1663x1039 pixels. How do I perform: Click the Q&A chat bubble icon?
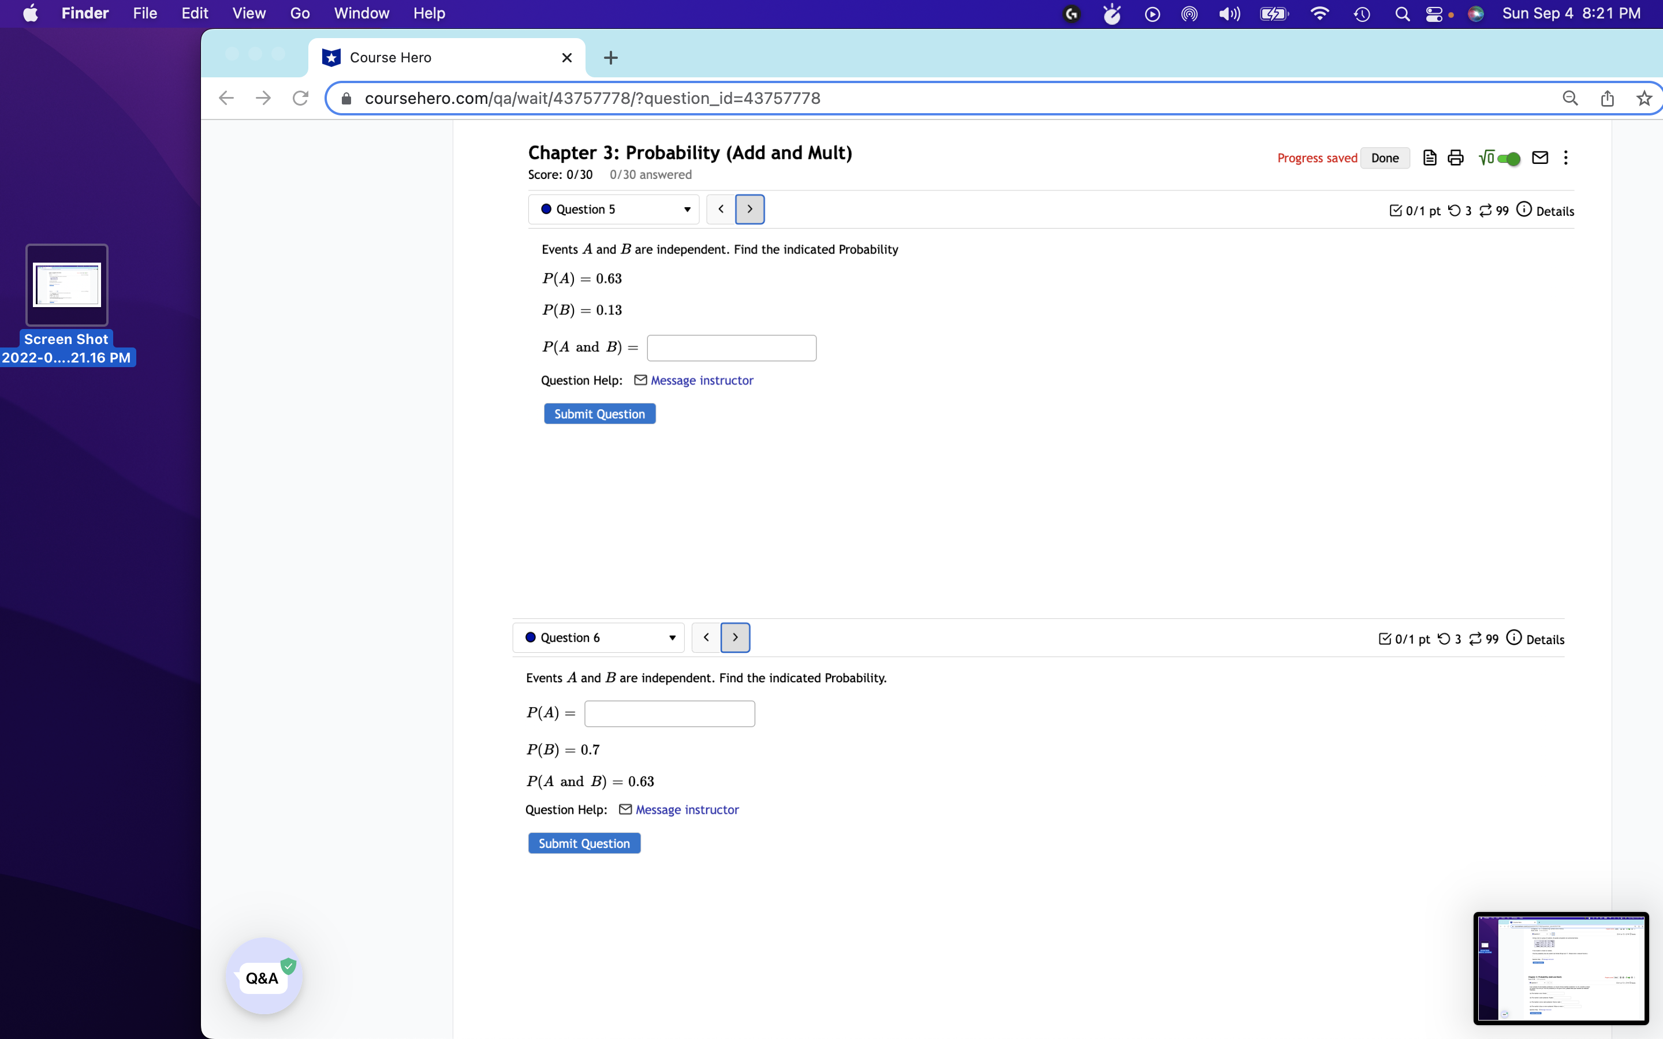pos(264,977)
